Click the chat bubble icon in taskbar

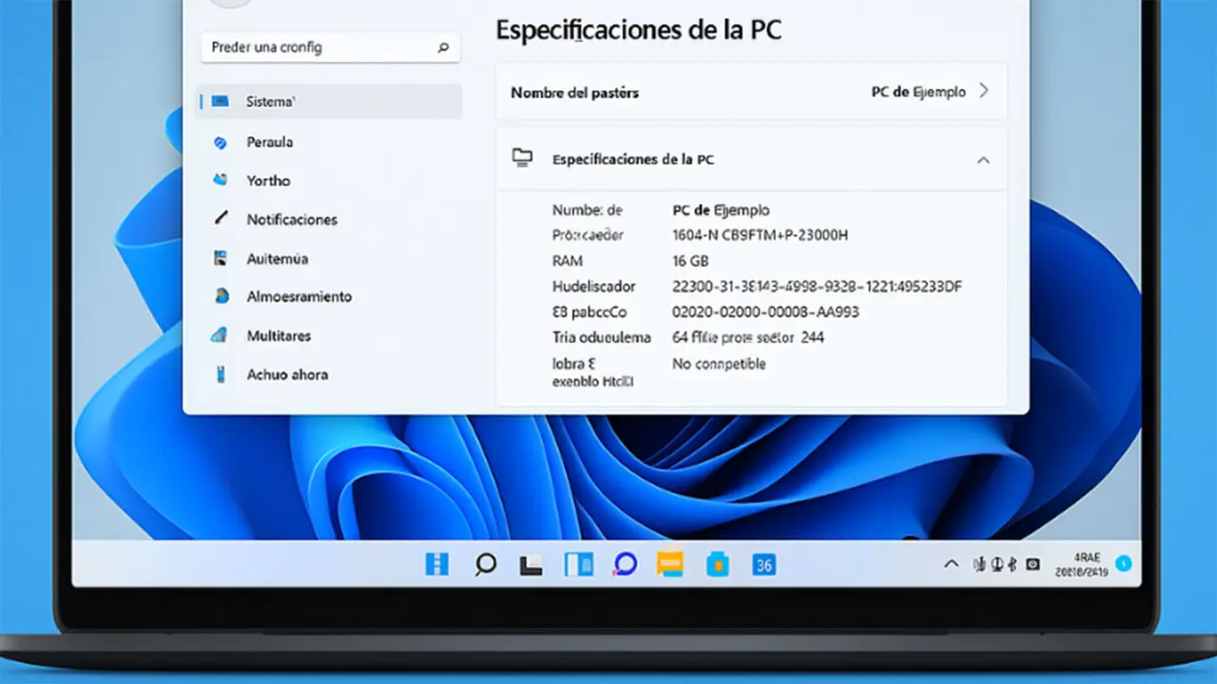click(625, 564)
